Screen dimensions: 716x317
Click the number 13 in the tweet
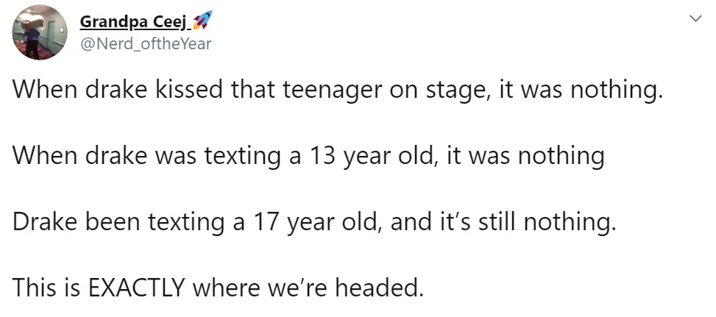[322, 156]
